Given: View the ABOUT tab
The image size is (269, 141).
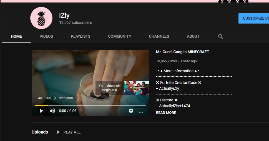Looking at the screenshot, I should pos(193,36).
